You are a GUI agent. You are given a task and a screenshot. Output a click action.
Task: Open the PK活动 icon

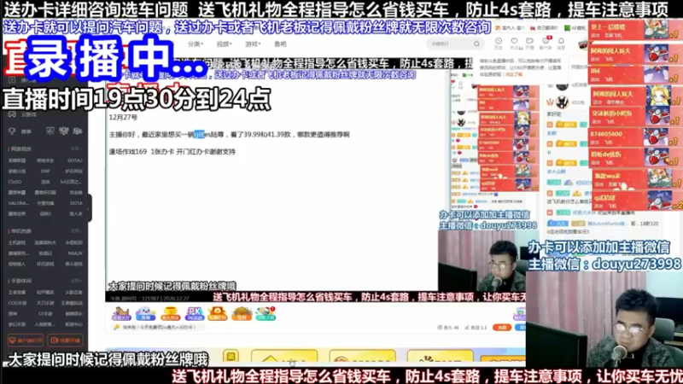coord(194,313)
